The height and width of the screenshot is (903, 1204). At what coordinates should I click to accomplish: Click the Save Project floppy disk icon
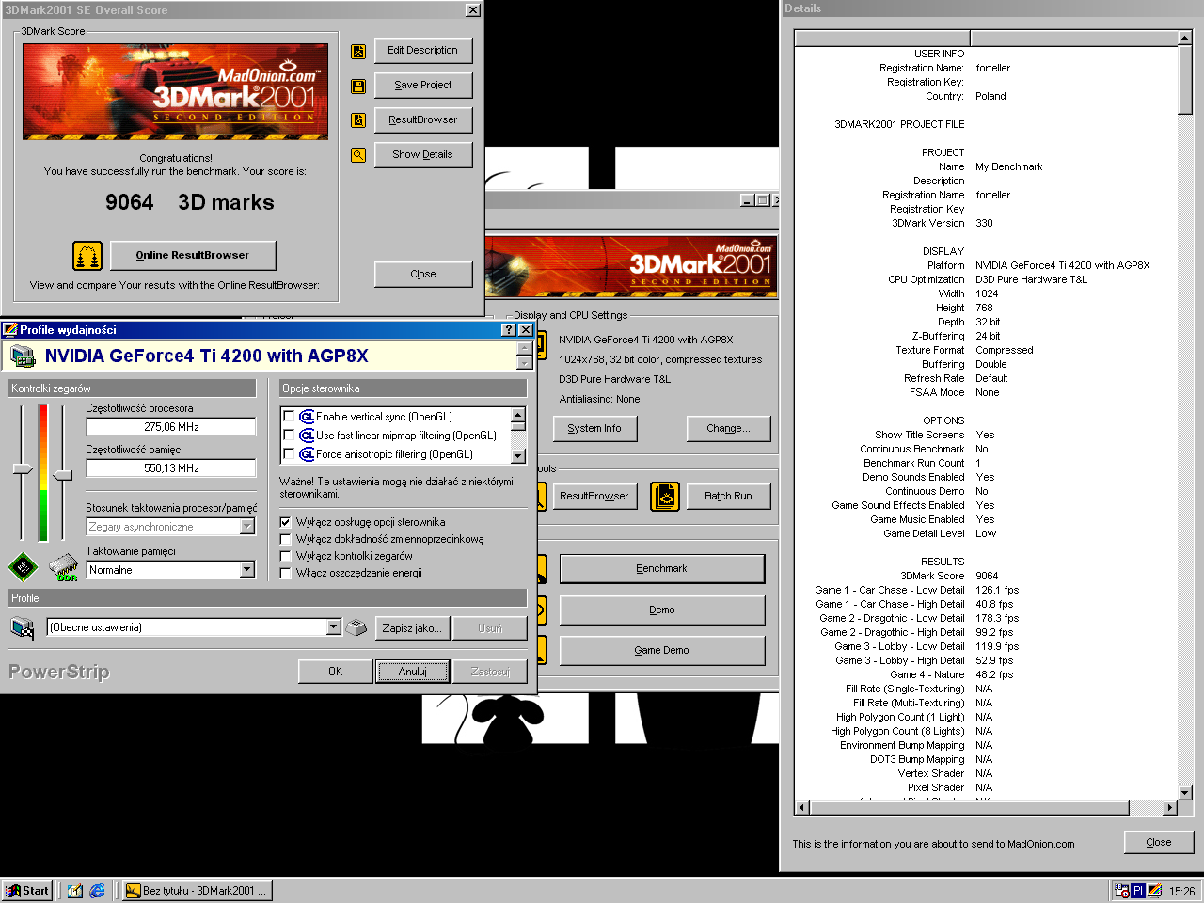tap(358, 87)
